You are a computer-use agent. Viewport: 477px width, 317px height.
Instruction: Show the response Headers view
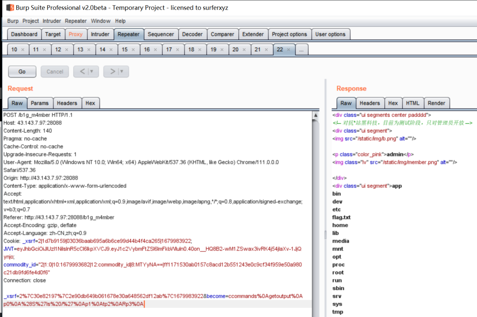(370, 103)
